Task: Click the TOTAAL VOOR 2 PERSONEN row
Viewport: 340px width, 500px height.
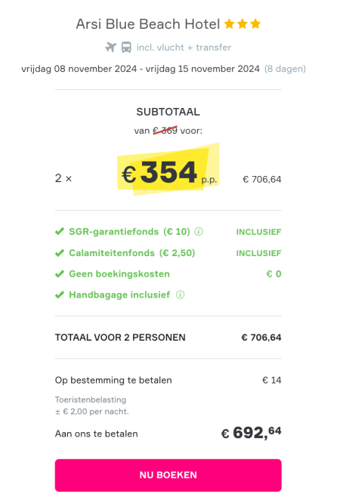Action: pos(168,338)
